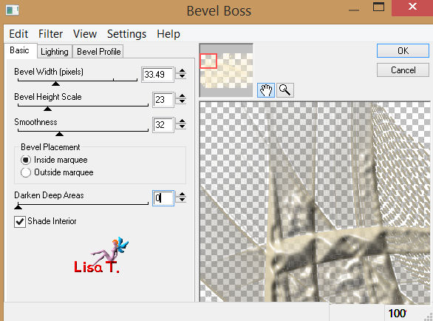The width and height of the screenshot is (433, 321).
Task: Click the Bevel Boss title bar icon
Action: coord(12,10)
